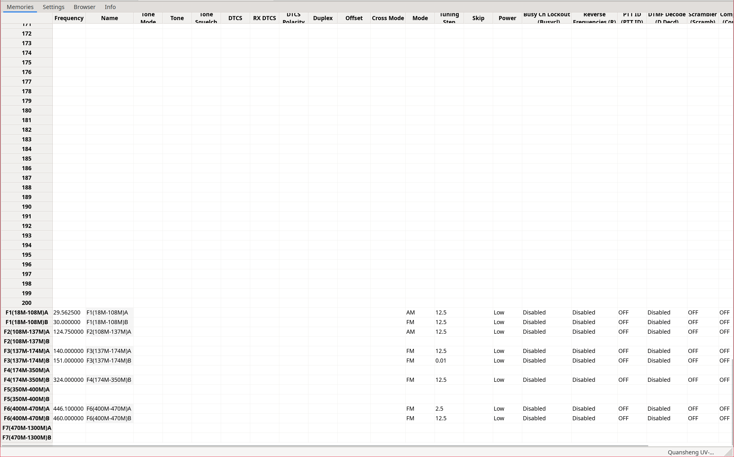
Task: Click empty frequency cell in row 200
Action: [x=69, y=303]
